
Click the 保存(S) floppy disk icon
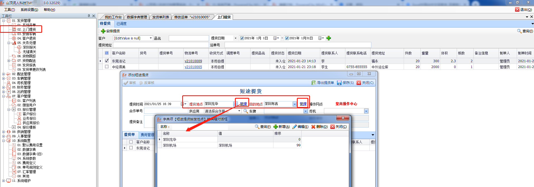pyautogui.click(x=339, y=83)
